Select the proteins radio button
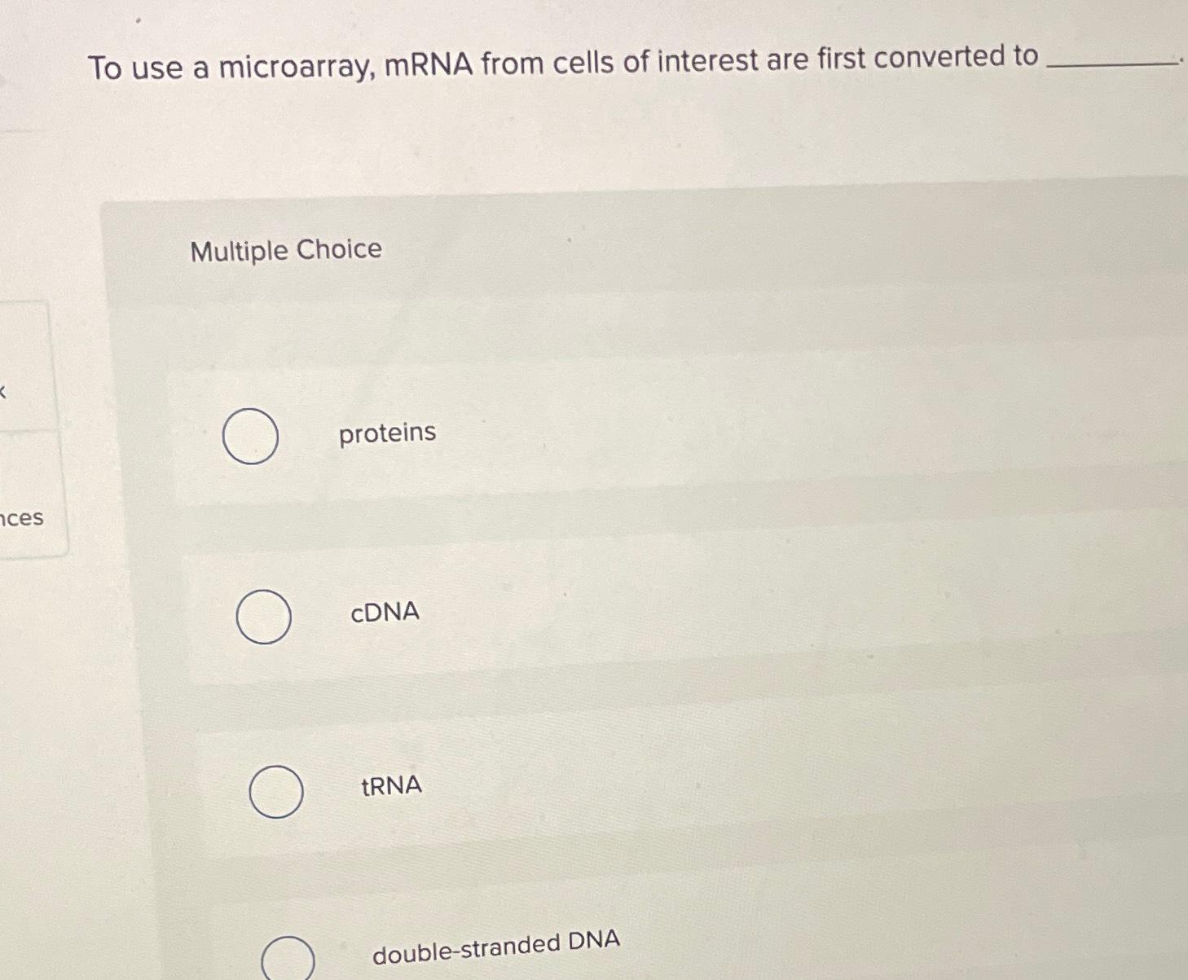 (250, 437)
